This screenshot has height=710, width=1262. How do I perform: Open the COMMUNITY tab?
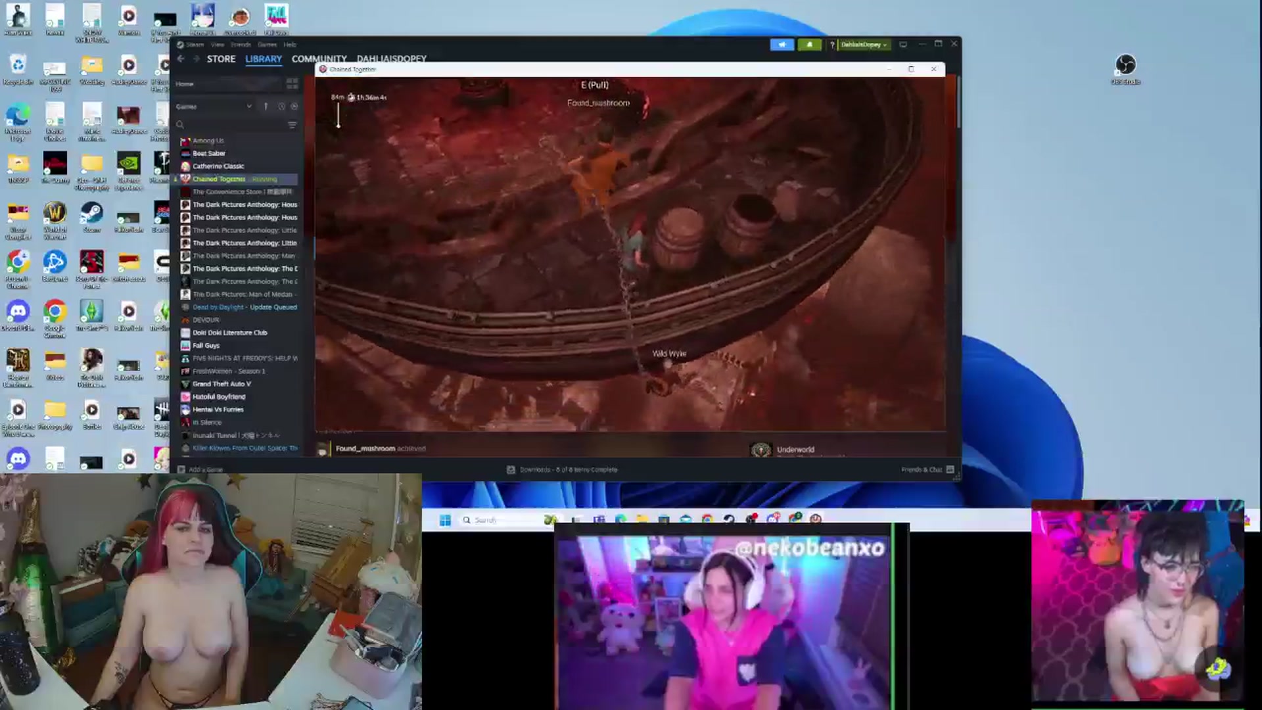[319, 59]
